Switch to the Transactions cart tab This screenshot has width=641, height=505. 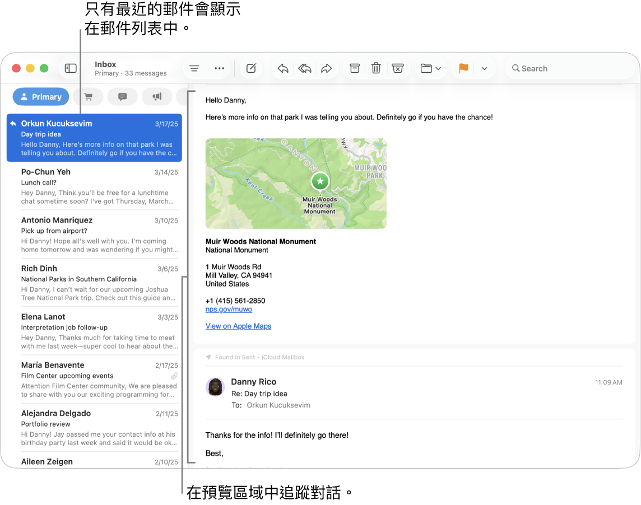coord(88,97)
